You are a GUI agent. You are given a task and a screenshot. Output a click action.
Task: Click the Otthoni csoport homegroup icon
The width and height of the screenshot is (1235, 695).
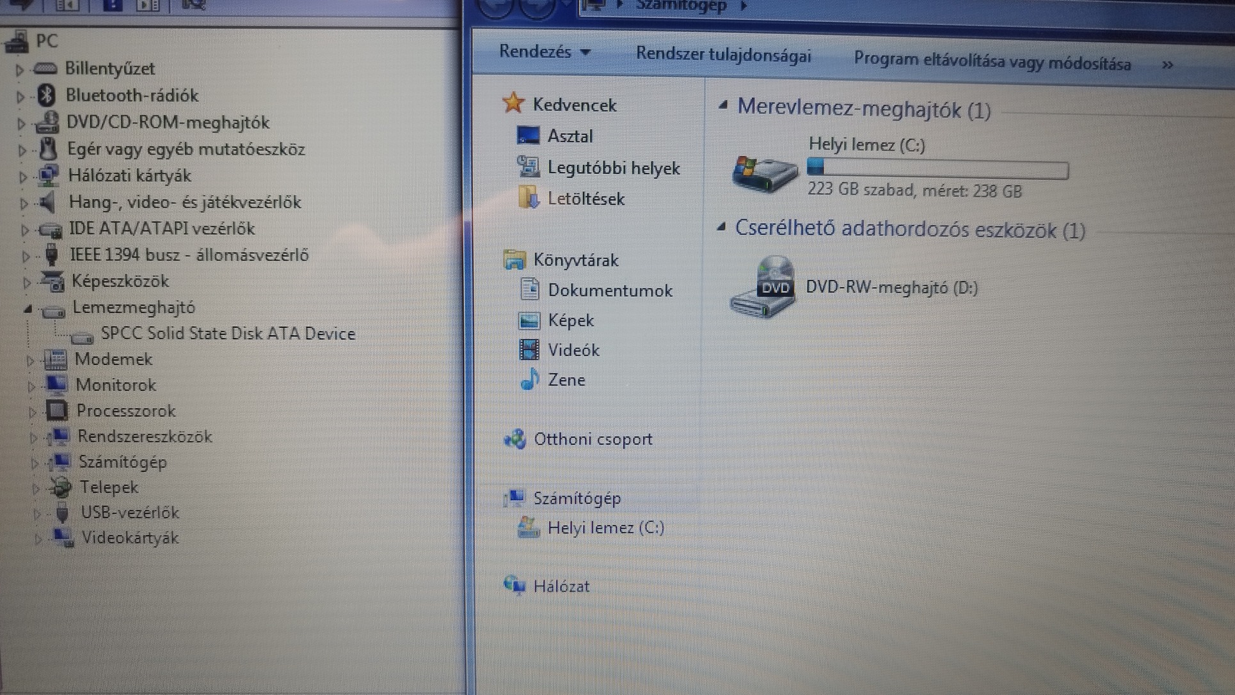click(515, 439)
